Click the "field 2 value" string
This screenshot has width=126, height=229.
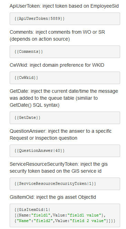(88, 221)
